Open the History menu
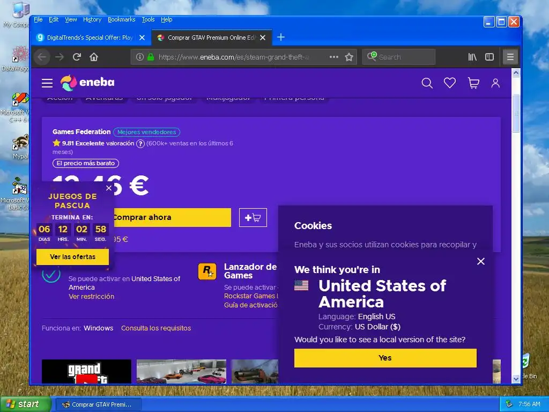The image size is (549, 412). (92, 20)
